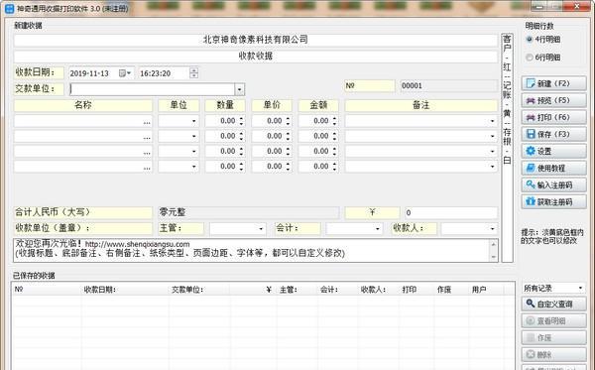595x370 pixels.
Task: Click the 自定义查询 search button
Action: (x=553, y=304)
